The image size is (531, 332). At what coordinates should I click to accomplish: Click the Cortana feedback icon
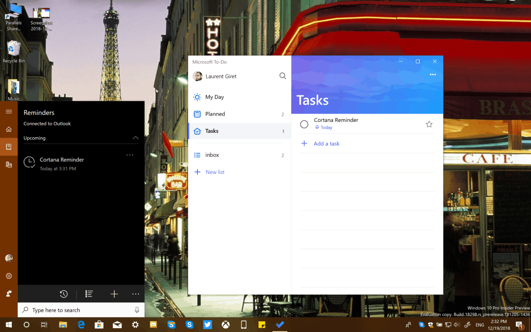9,294
